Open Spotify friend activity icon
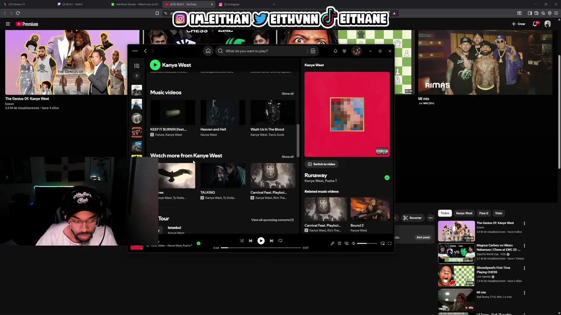This screenshot has width=561, height=315. [344, 51]
